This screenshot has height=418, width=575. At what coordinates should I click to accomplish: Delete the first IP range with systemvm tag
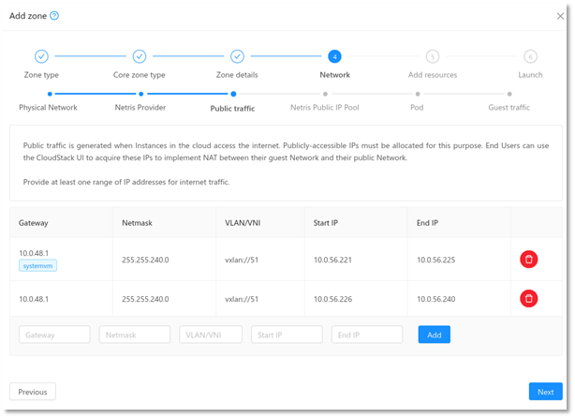[x=529, y=259]
